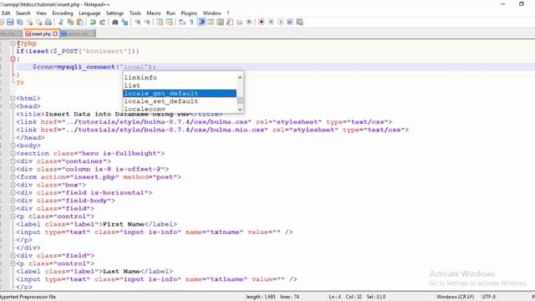Cut selection with the scissors icon
535x301 pixels.
coord(61,23)
